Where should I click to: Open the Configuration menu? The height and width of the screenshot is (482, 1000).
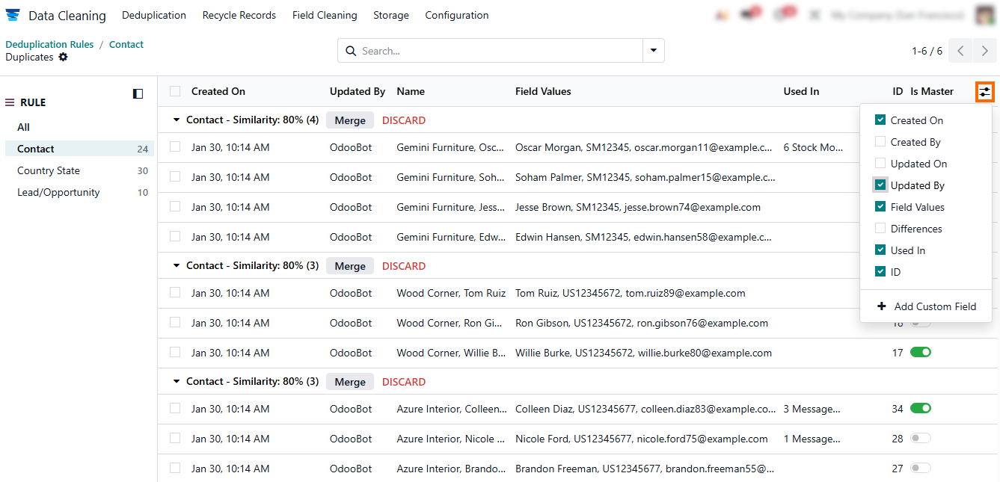click(x=456, y=15)
